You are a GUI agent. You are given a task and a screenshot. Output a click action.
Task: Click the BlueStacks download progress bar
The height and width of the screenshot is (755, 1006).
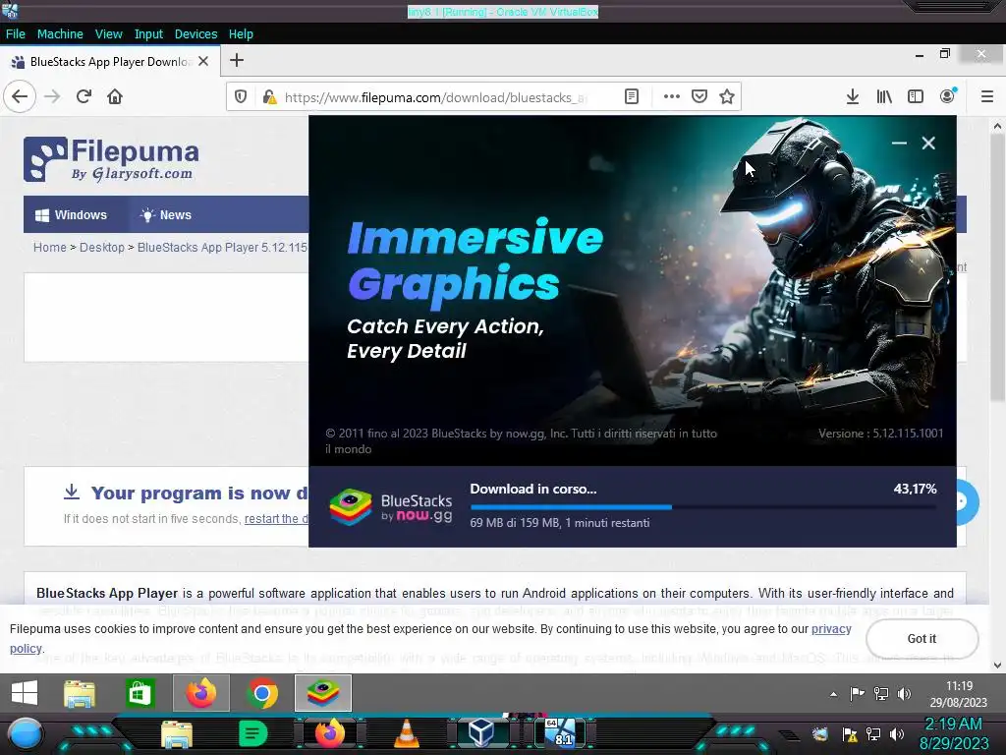702,507
